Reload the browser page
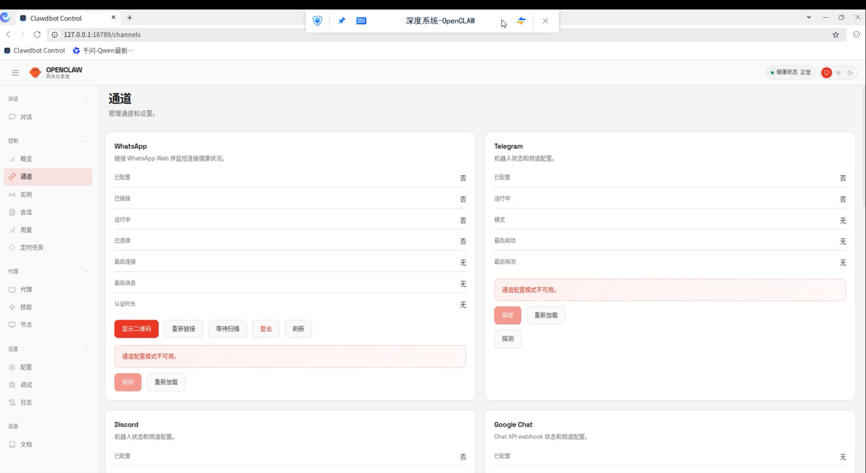This screenshot has height=473, width=866. coord(37,34)
